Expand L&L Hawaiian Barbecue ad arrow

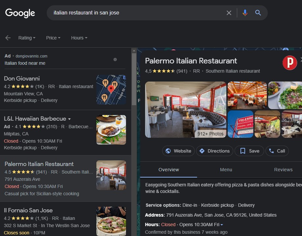coord(69,119)
